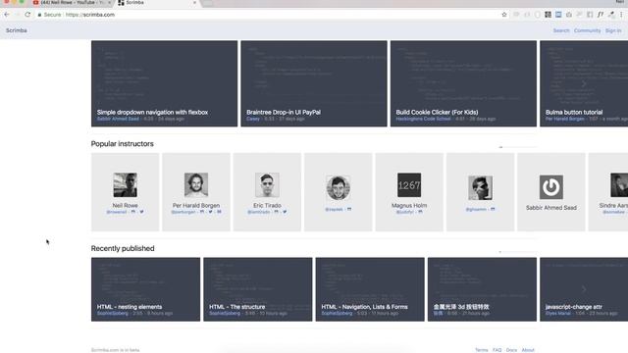
Task: Open Eric Tirado's Twitter icon
Action: coord(285,212)
